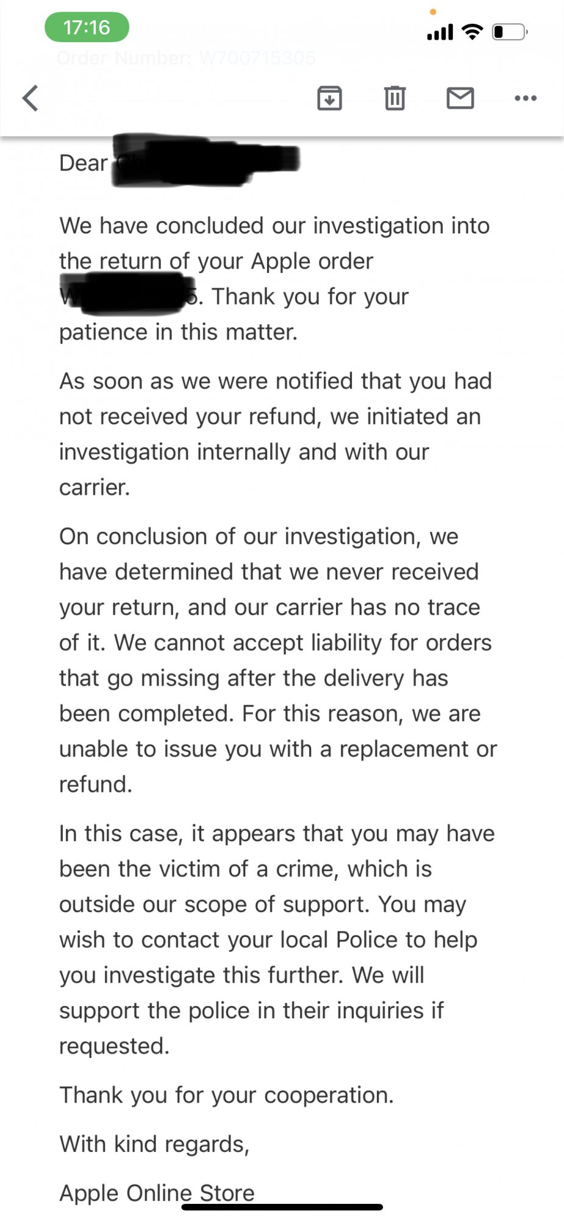This screenshot has height=1221, width=564.
Task: Tap the battery level indicator
Action: 510,32
